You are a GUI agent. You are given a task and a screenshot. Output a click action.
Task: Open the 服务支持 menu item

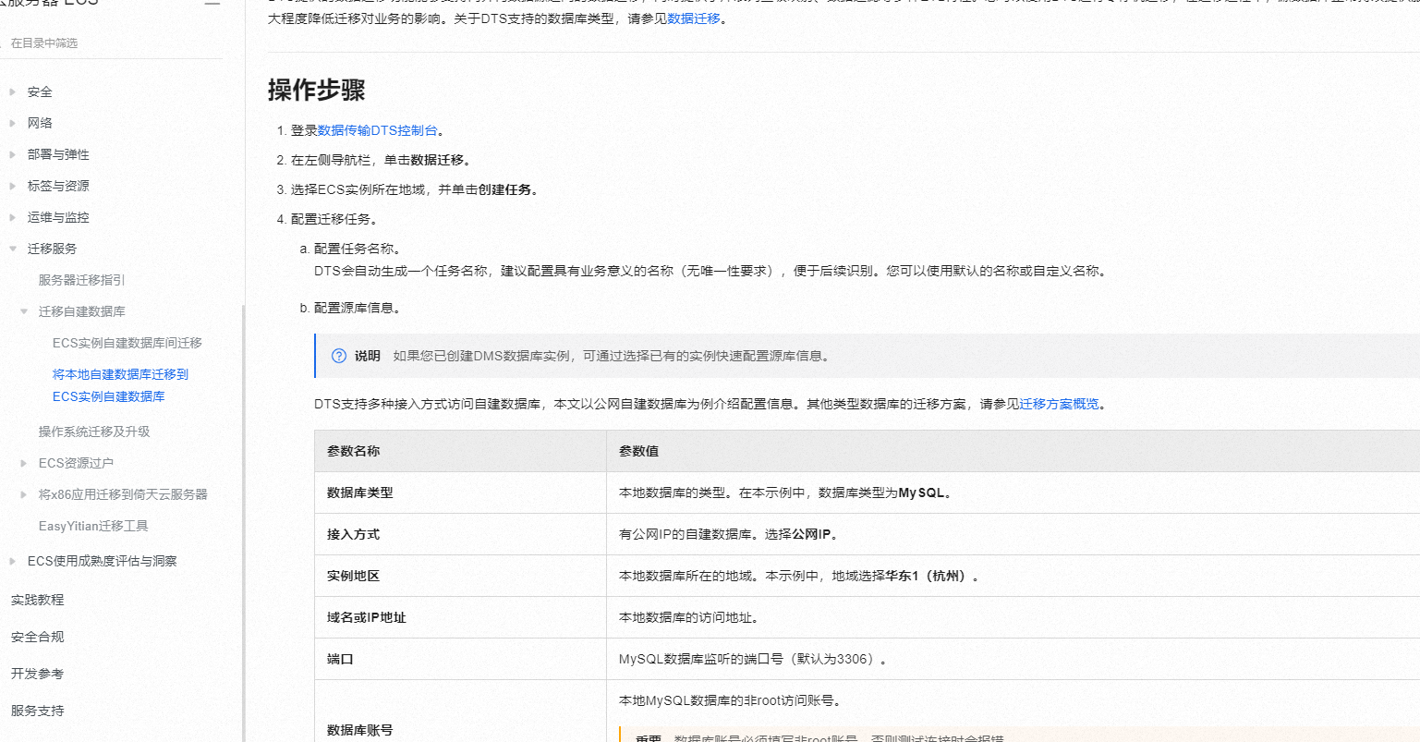[38, 711]
